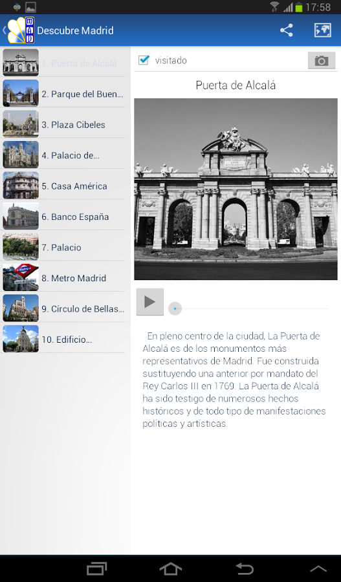
Task: Tap the Casa América thumbnail
Action: coord(21,185)
